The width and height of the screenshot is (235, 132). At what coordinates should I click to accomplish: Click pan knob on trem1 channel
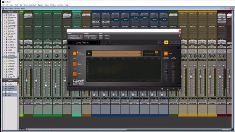point(38,56)
